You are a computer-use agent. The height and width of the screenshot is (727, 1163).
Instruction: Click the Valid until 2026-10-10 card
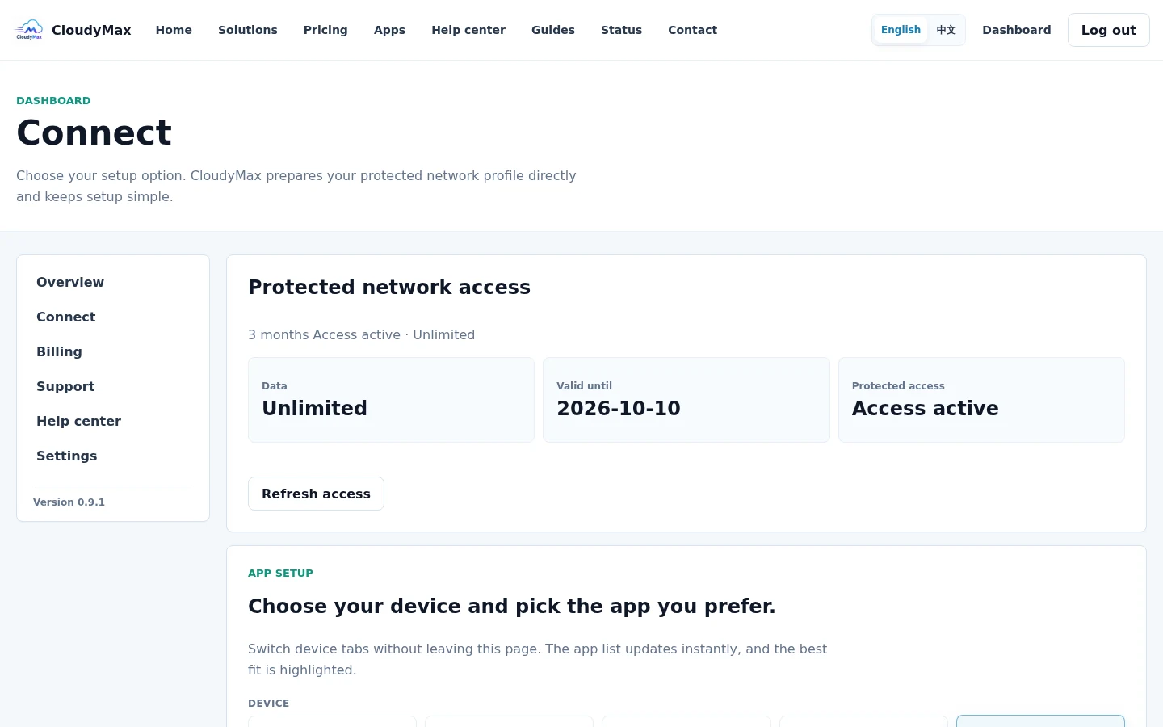click(x=686, y=400)
